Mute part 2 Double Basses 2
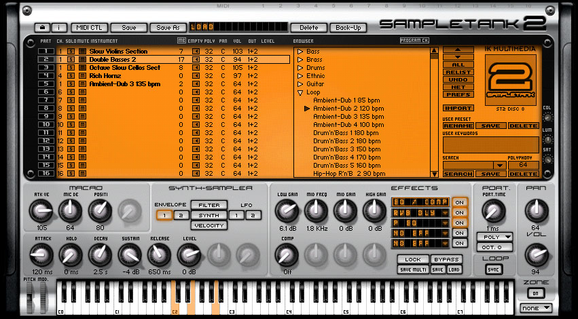The height and width of the screenshot is (319, 578). click(x=83, y=59)
